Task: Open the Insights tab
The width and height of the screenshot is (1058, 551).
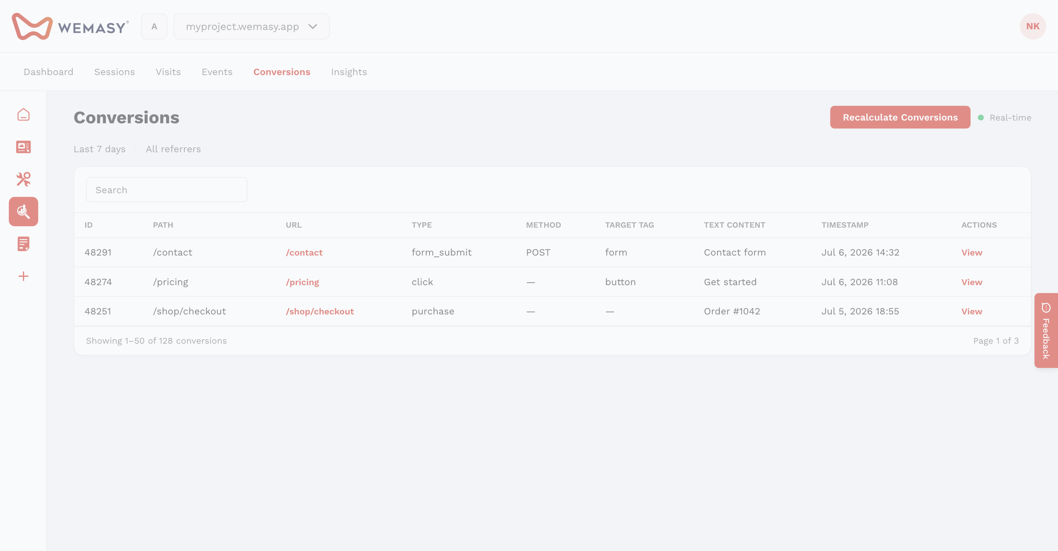Action: [x=349, y=72]
